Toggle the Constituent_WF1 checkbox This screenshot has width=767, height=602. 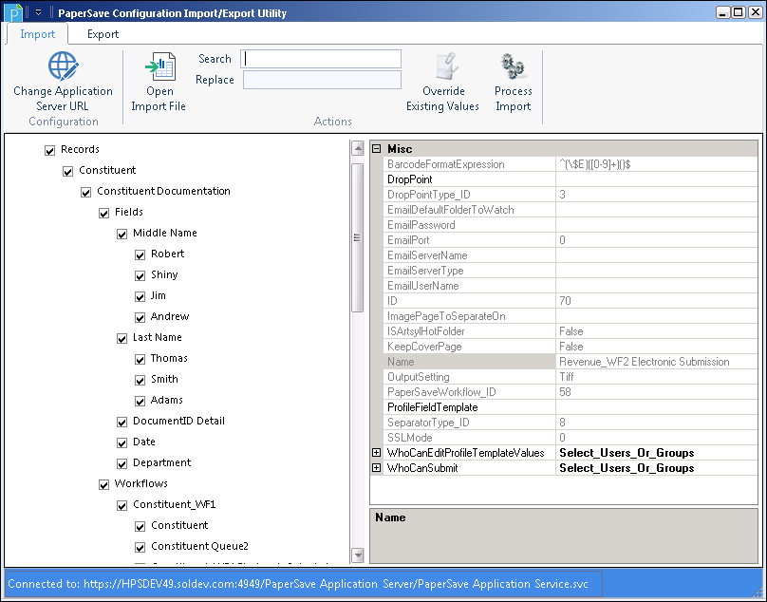[x=122, y=505]
